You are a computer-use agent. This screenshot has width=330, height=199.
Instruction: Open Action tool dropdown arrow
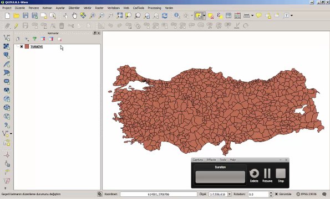(192, 15)
